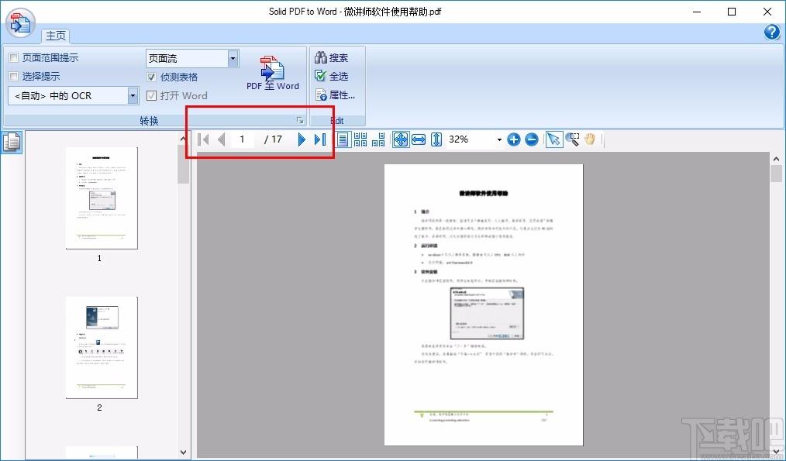The width and height of the screenshot is (786, 461).
Task: Click thumbnail panel scroll up arrow
Action: click(x=183, y=139)
